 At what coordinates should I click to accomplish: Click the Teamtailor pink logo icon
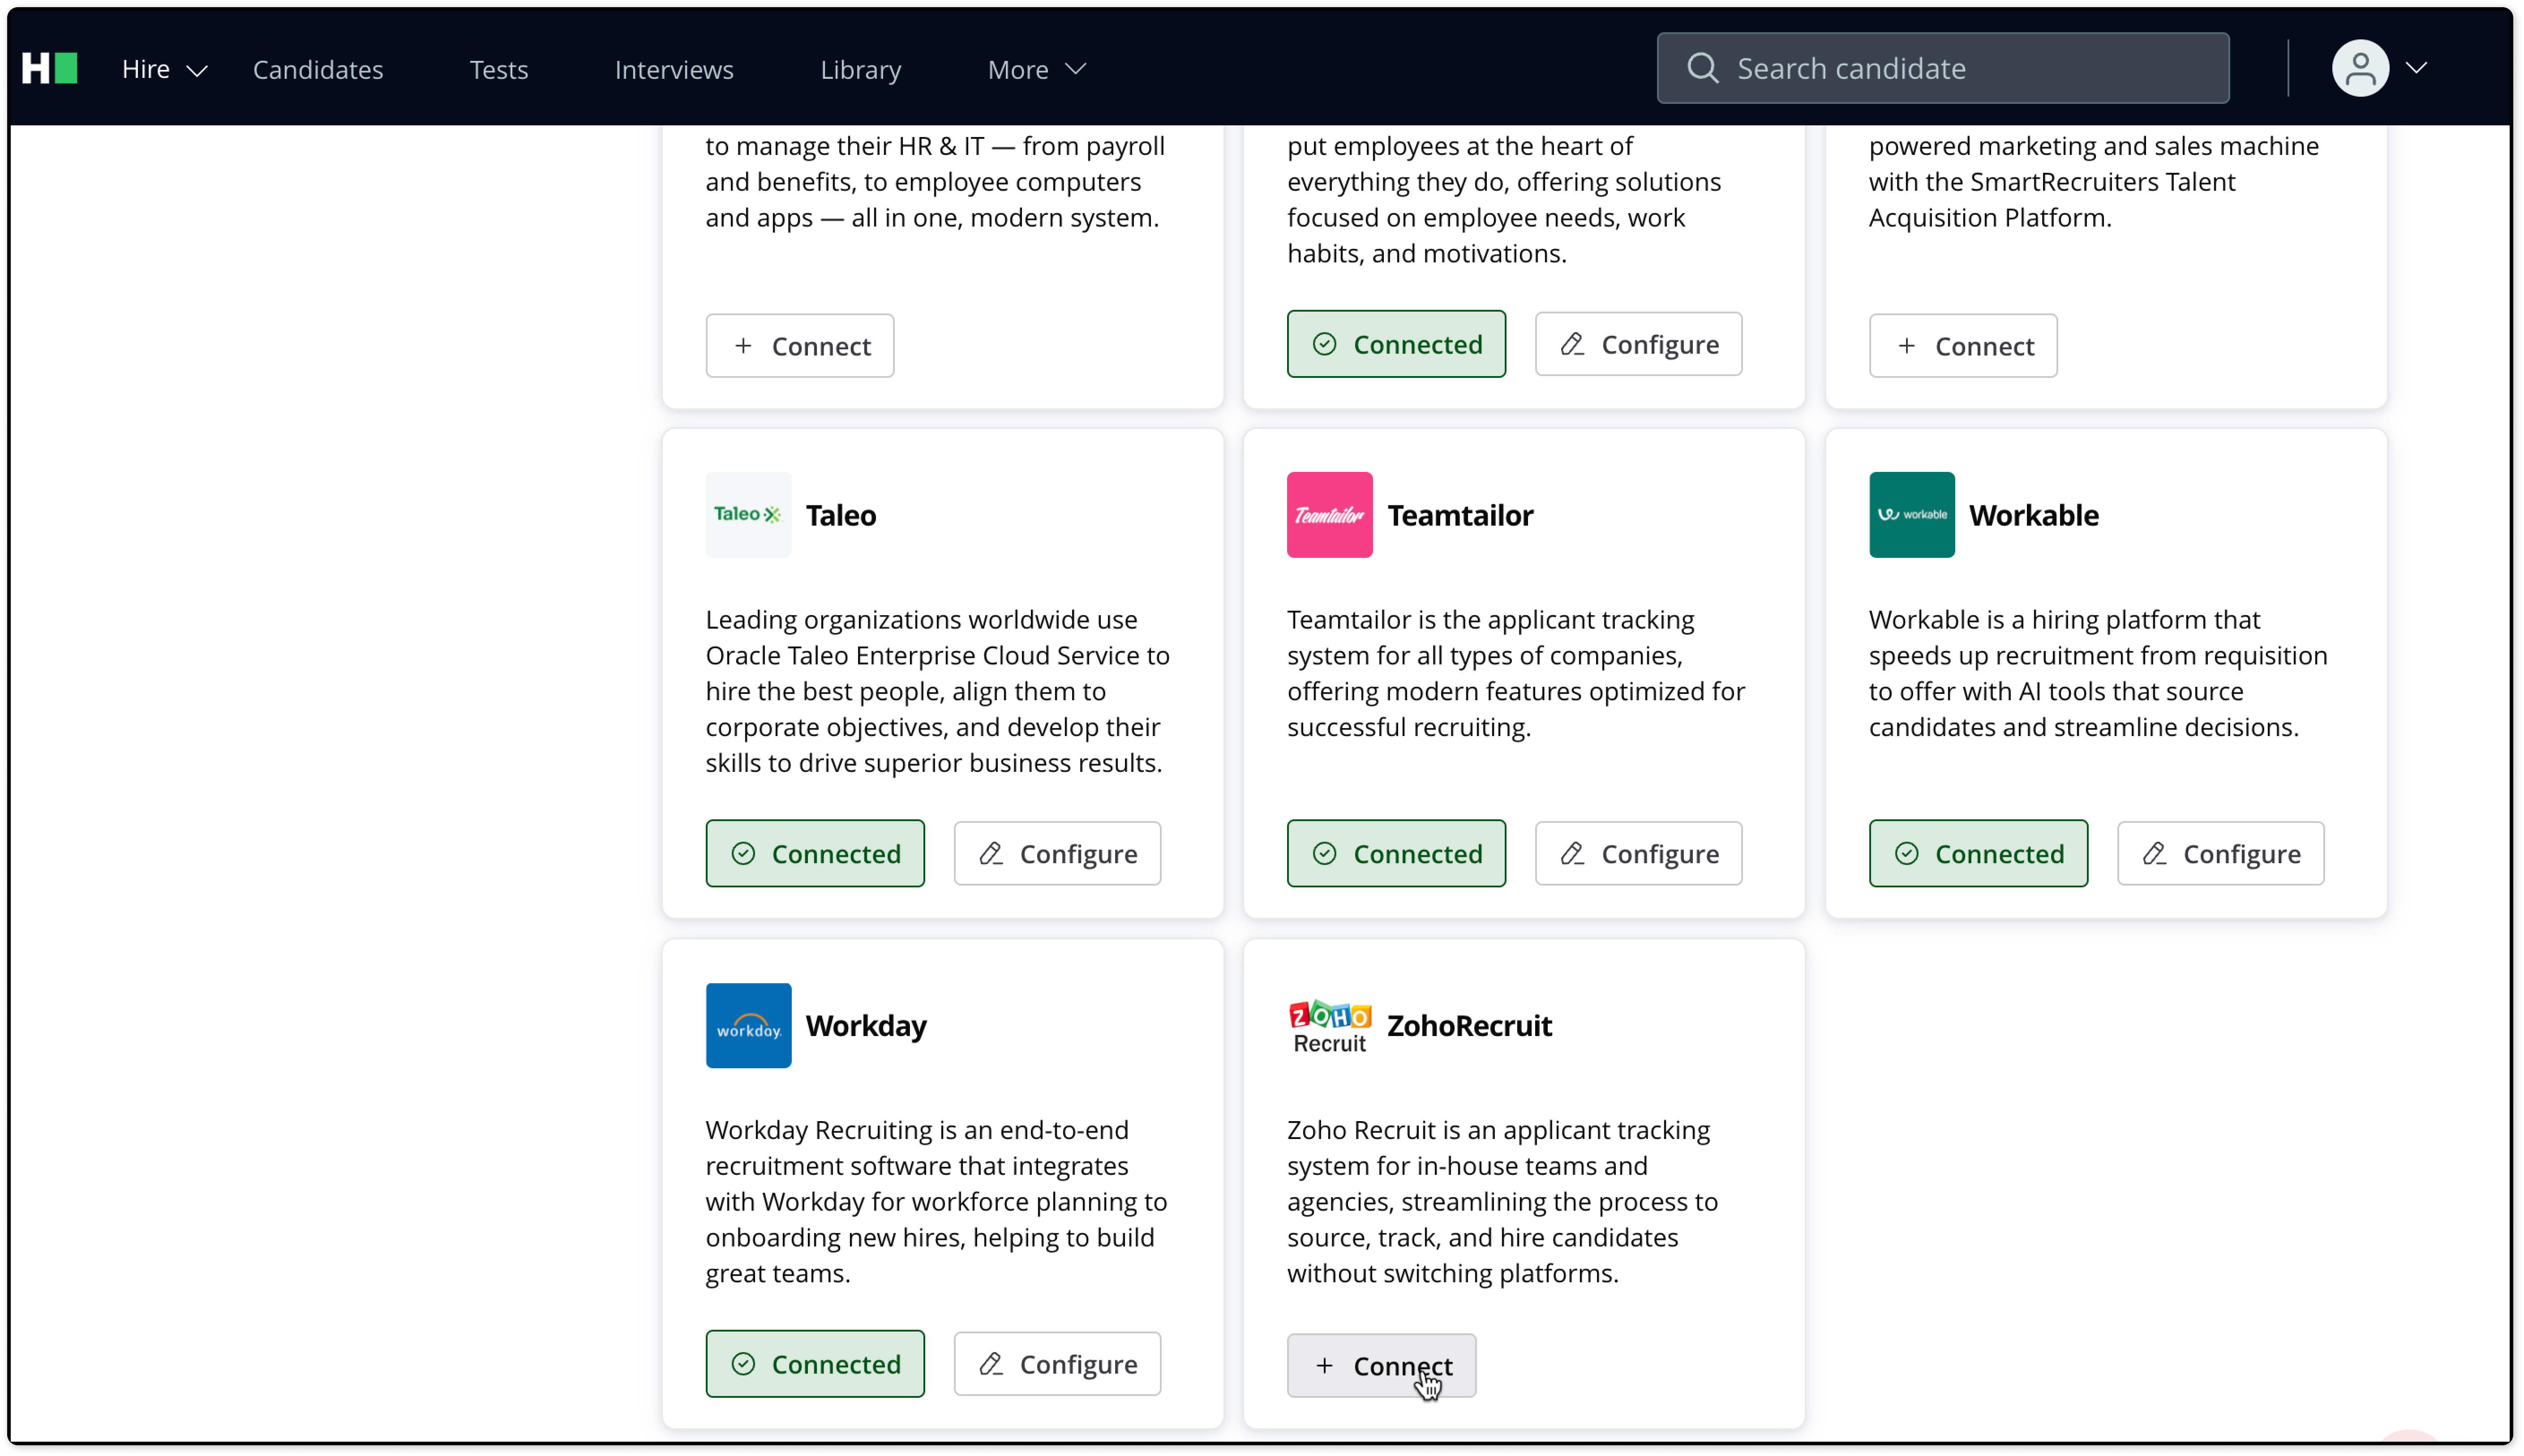[x=1329, y=515]
